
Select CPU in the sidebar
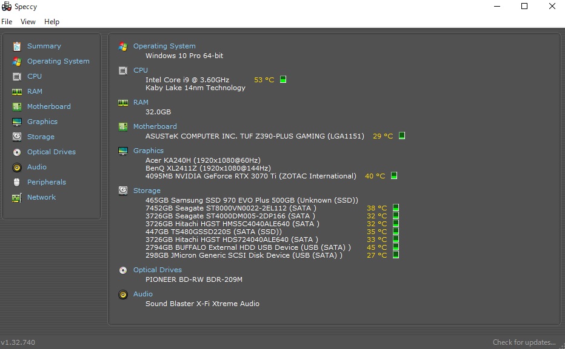click(x=35, y=76)
